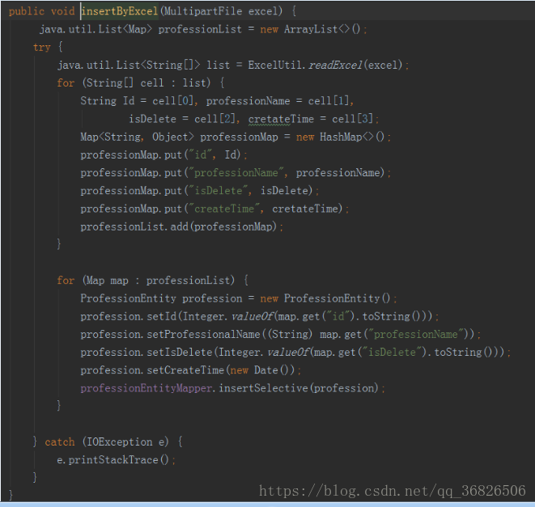Click the void return type
Screen dimensions: 535x507
pyautogui.click(x=63, y=11)
